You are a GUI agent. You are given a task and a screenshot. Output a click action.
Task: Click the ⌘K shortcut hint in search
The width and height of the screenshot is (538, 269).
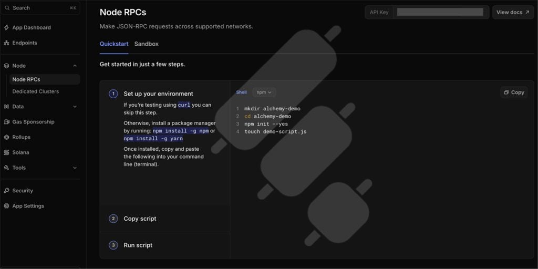(x=73, y=8)
